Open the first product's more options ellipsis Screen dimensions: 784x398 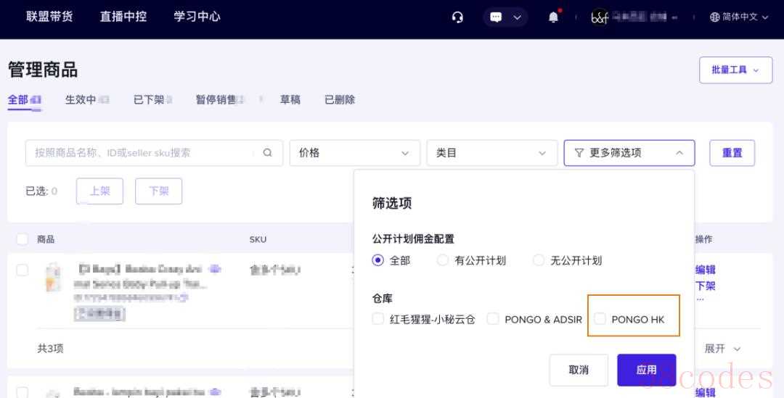tap(700, 299)
